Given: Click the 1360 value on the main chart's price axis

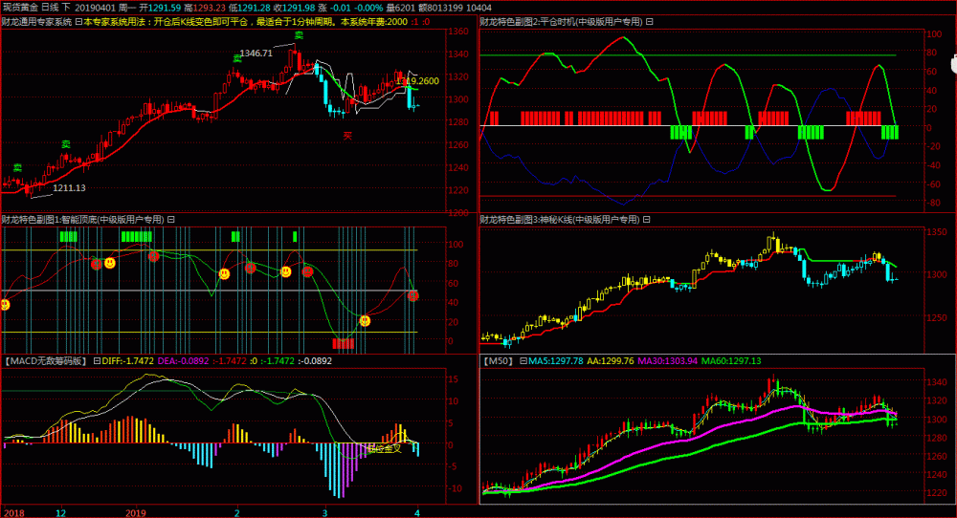Looking at the screenshot, I should click(x=458, y=32).
